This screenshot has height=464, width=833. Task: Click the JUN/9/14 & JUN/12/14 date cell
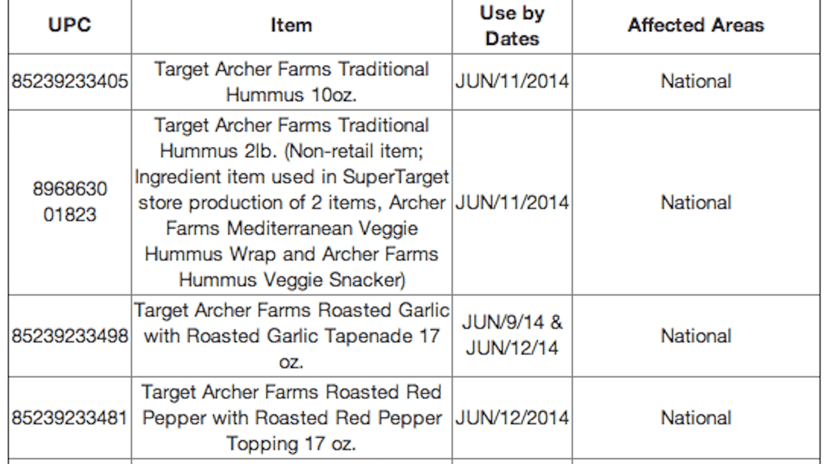point(512,335)
